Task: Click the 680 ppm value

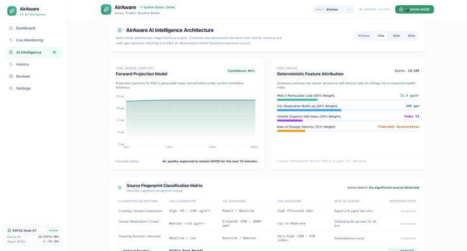Action: click(413, 106)
